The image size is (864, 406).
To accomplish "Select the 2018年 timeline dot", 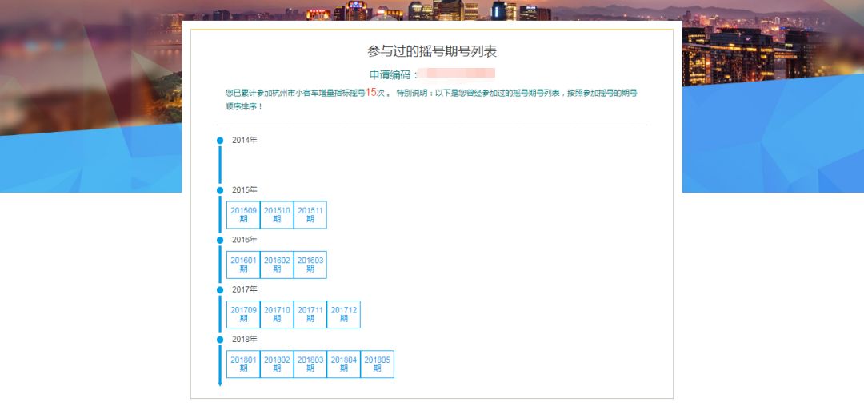I will [220, 340].
